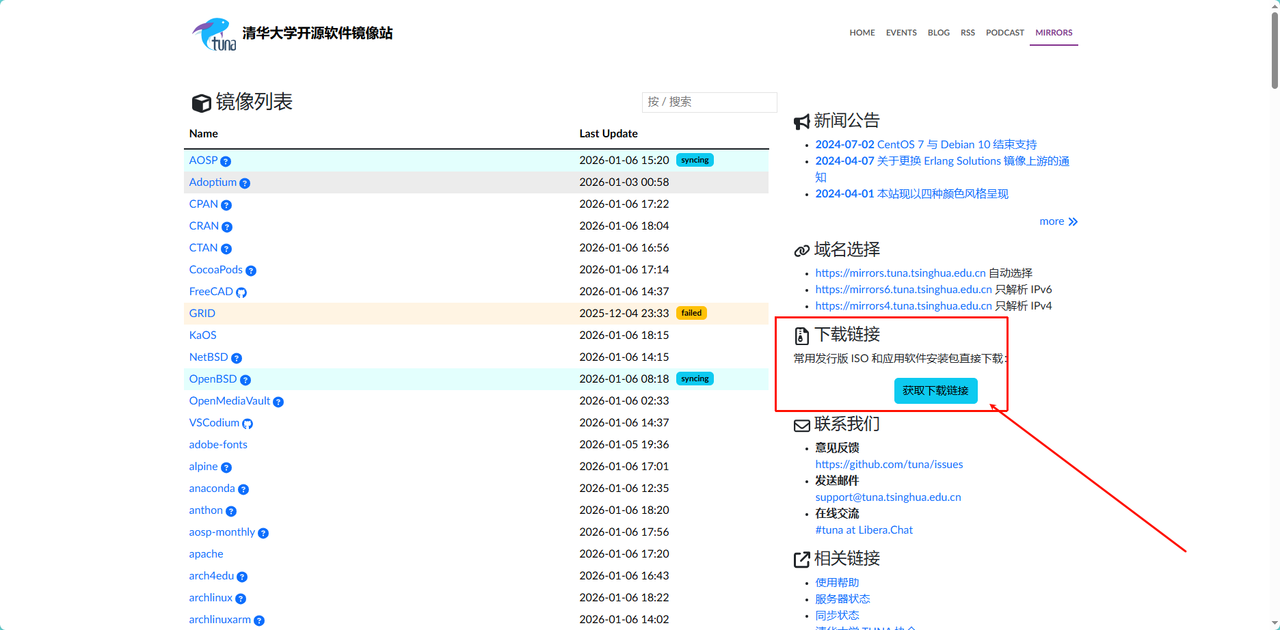Open the archlinux mirror link
Screen dimensions: 1280x630
point(211,597)
